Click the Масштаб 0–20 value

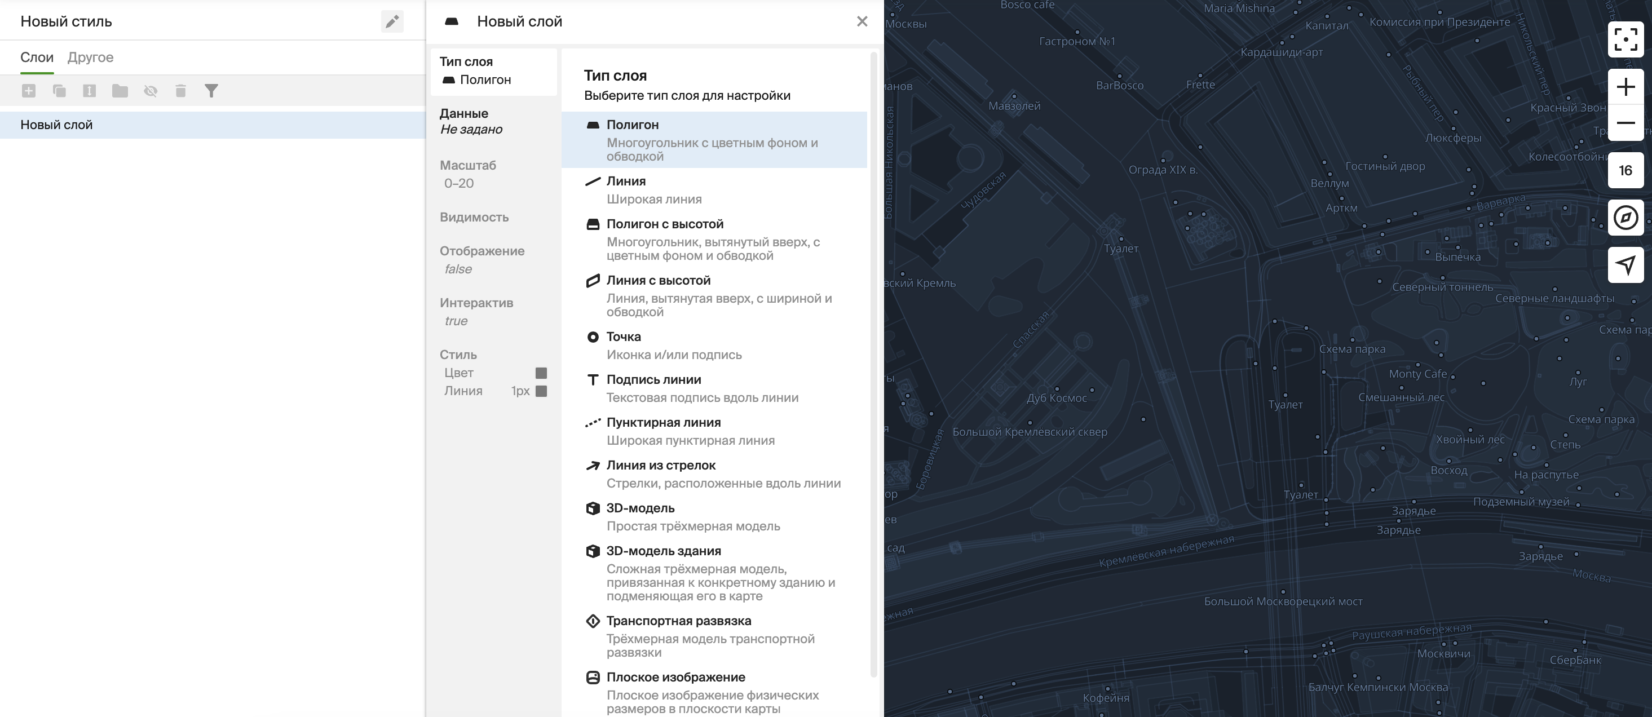coord(459,183)
